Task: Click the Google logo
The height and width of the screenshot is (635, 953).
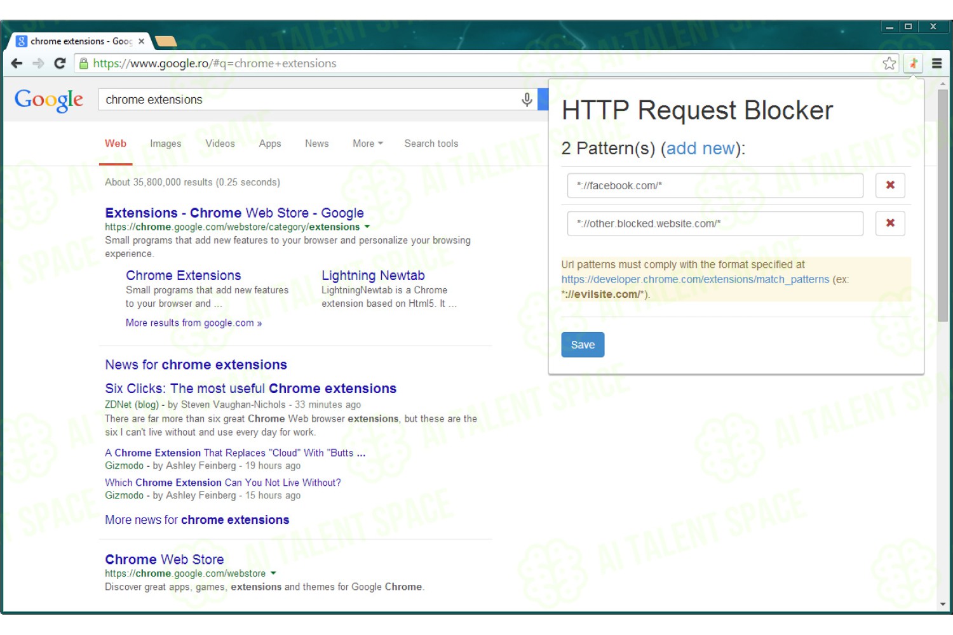Action: click(49, 100)
